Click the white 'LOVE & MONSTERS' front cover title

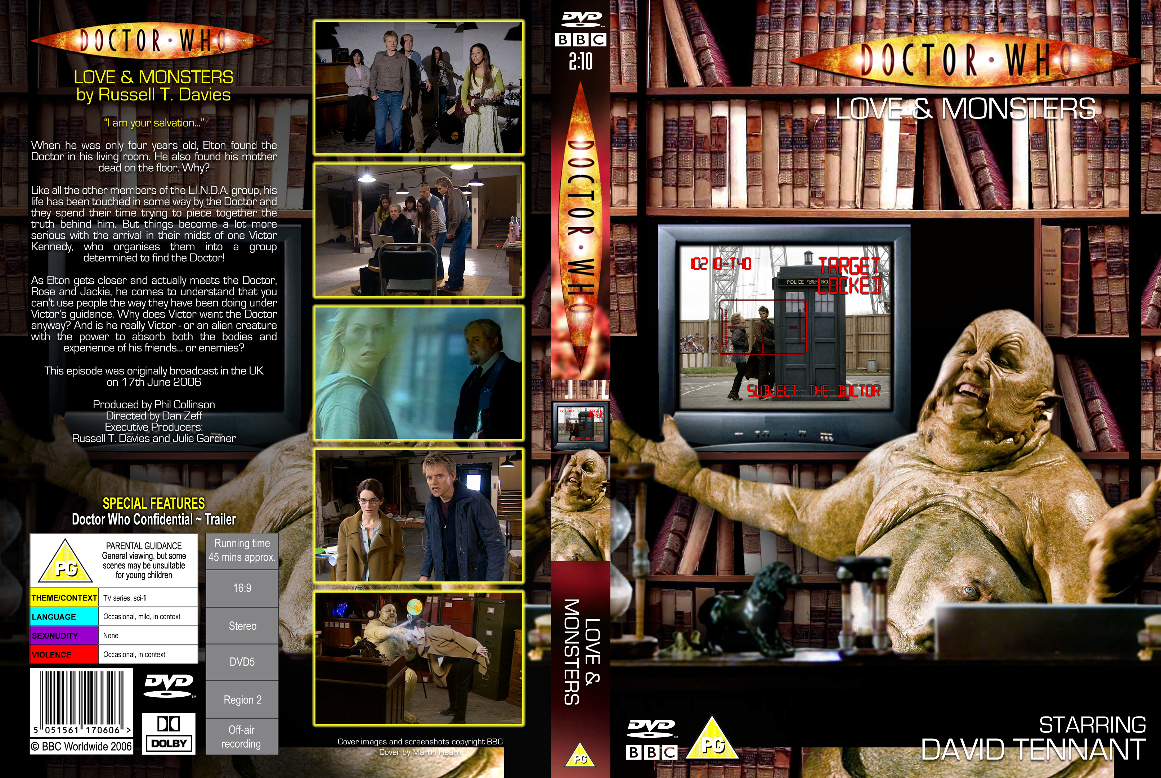965,109
